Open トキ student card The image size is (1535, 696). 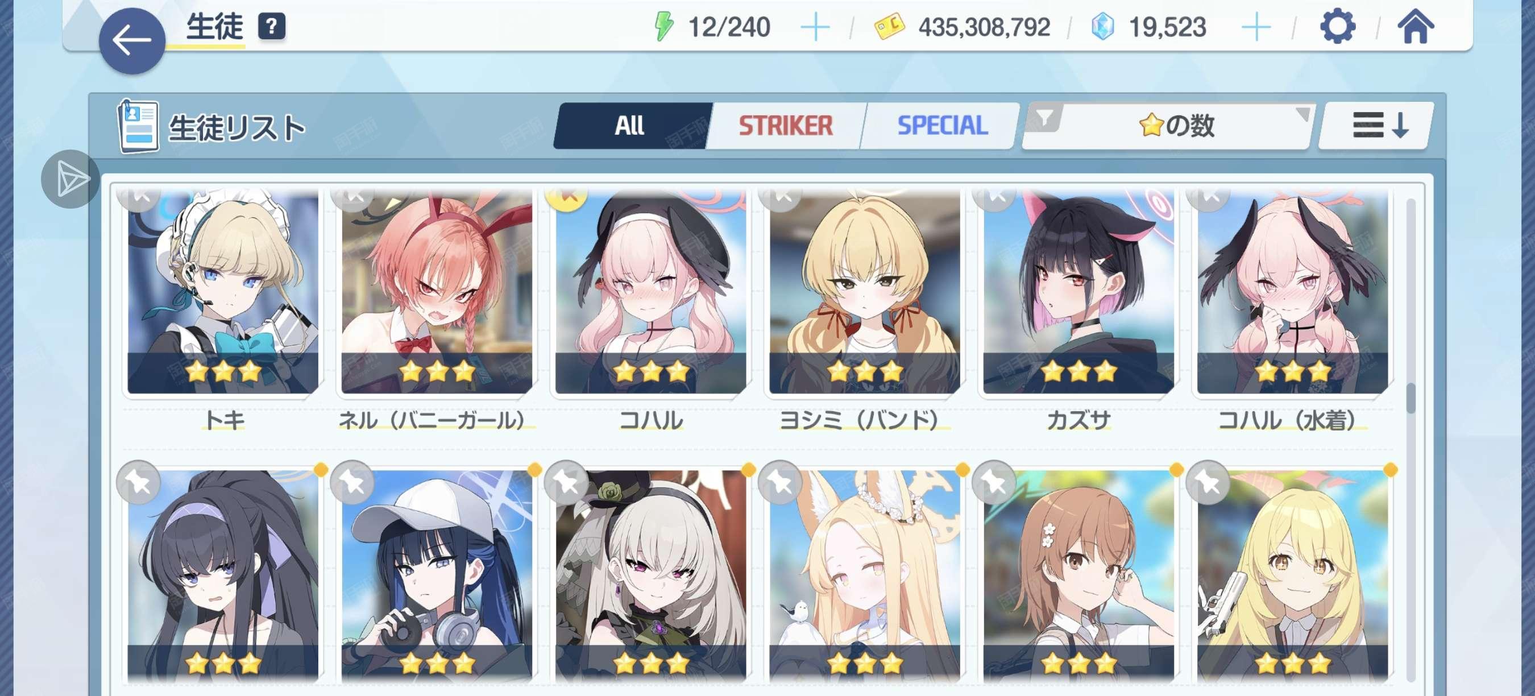(223, 292)
